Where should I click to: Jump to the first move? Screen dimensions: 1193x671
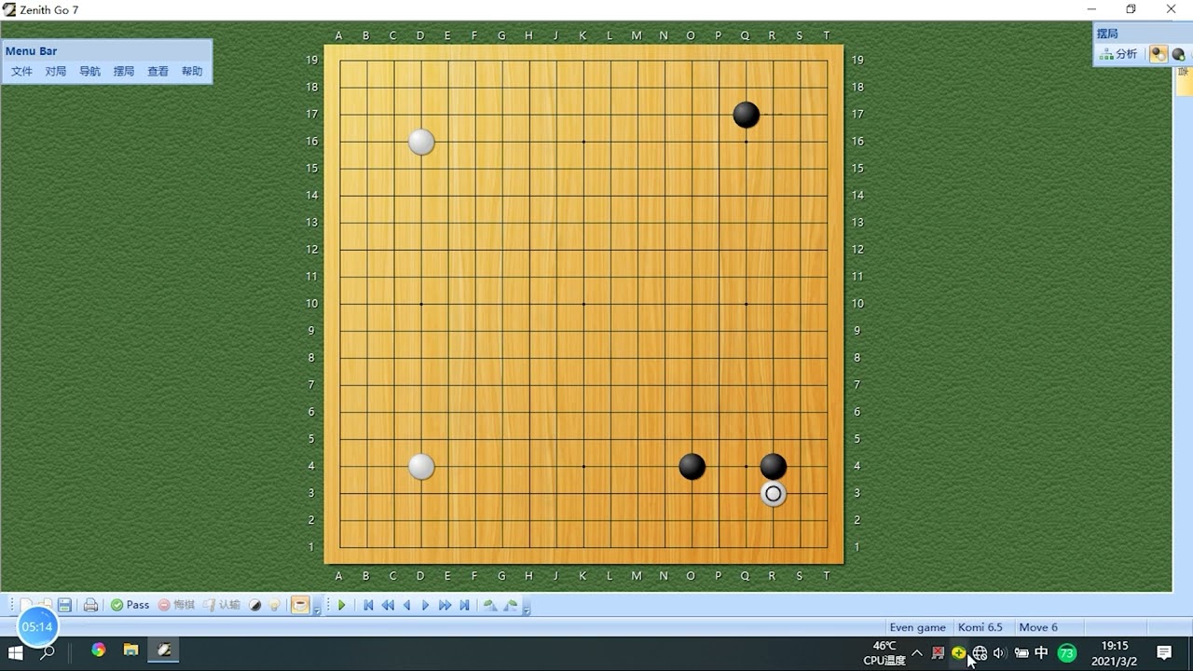coord(368,605)
